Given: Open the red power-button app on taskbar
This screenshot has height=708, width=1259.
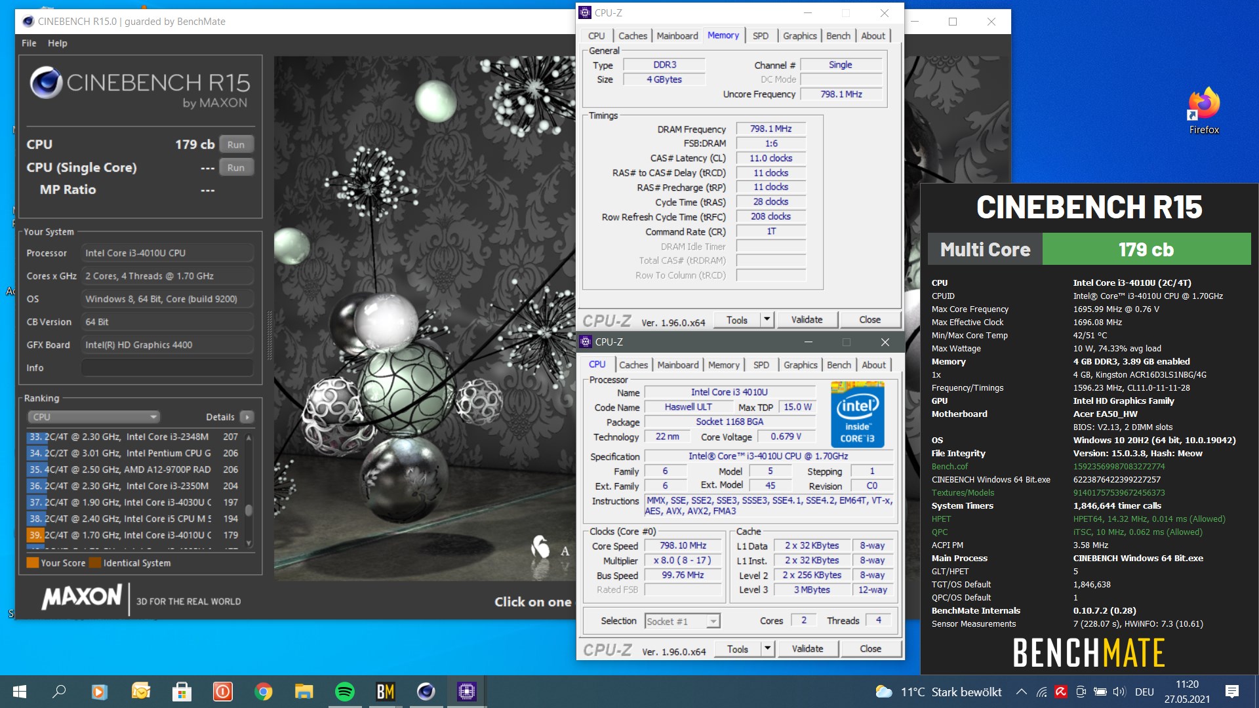Looking at the screenshot, I should pyautogui.click(x=223, y=692).
